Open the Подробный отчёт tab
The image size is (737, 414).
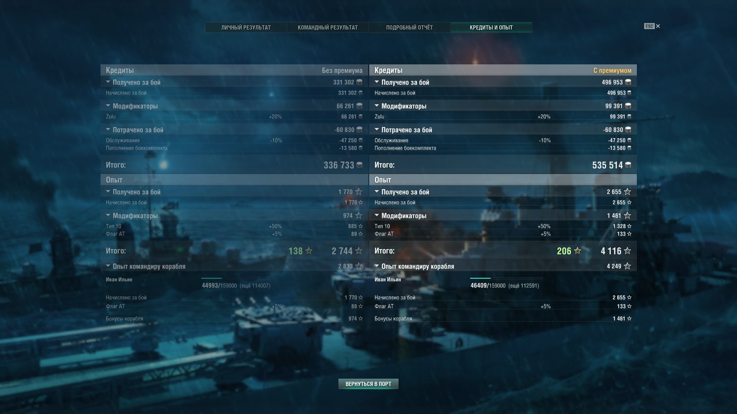point(410,28)
